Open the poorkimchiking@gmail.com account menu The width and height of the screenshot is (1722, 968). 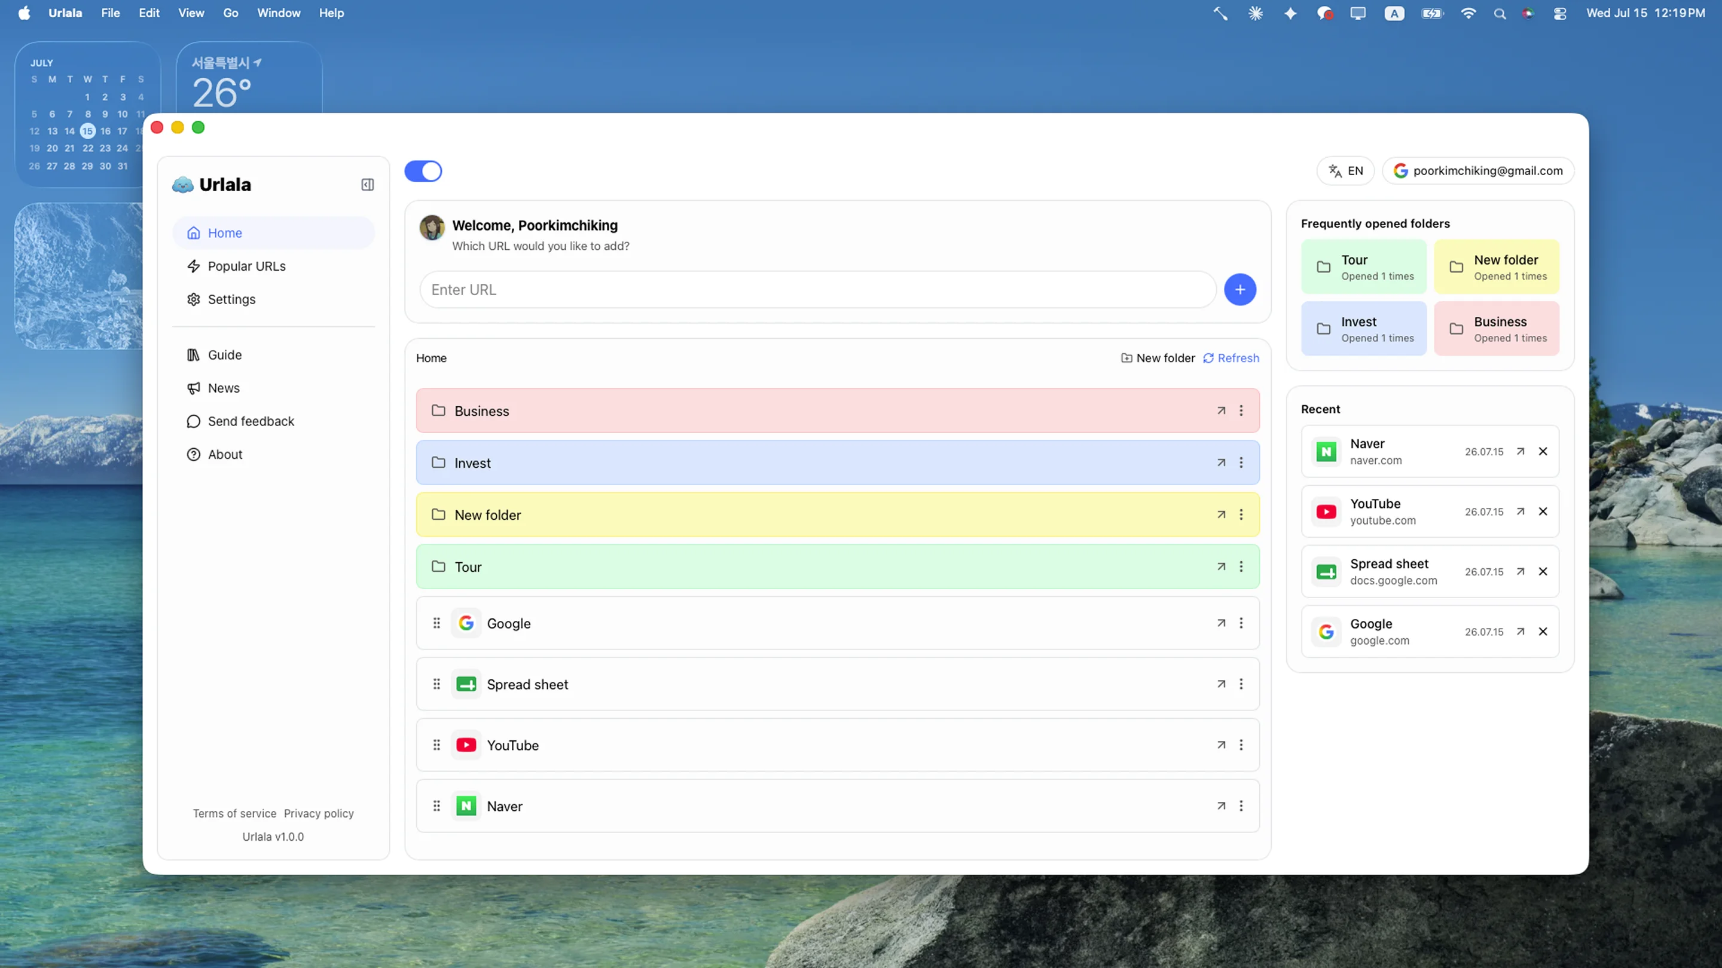pyautogui.click(x=1478, y=171)
